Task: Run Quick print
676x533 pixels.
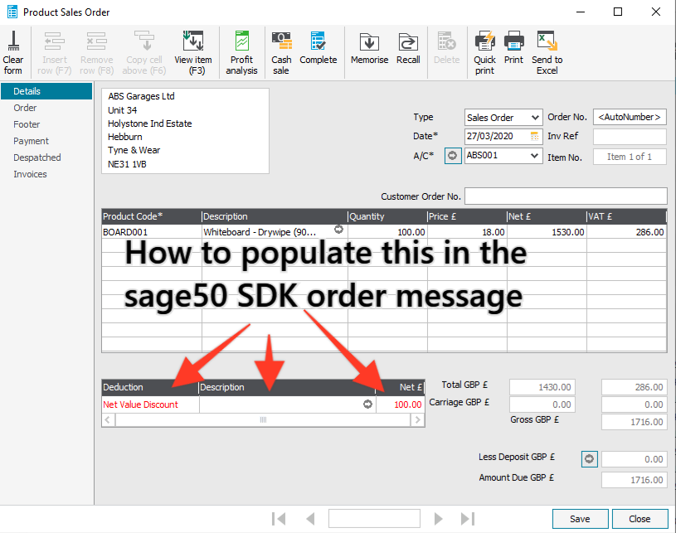Action: [484, 51]
